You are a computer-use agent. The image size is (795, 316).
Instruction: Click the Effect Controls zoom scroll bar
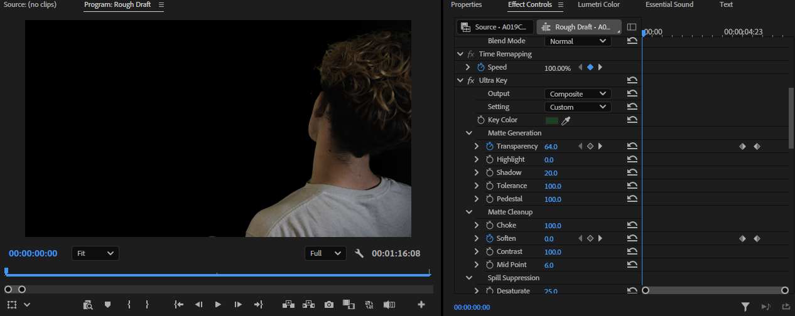pyautogui.click(x=715, y=290)
